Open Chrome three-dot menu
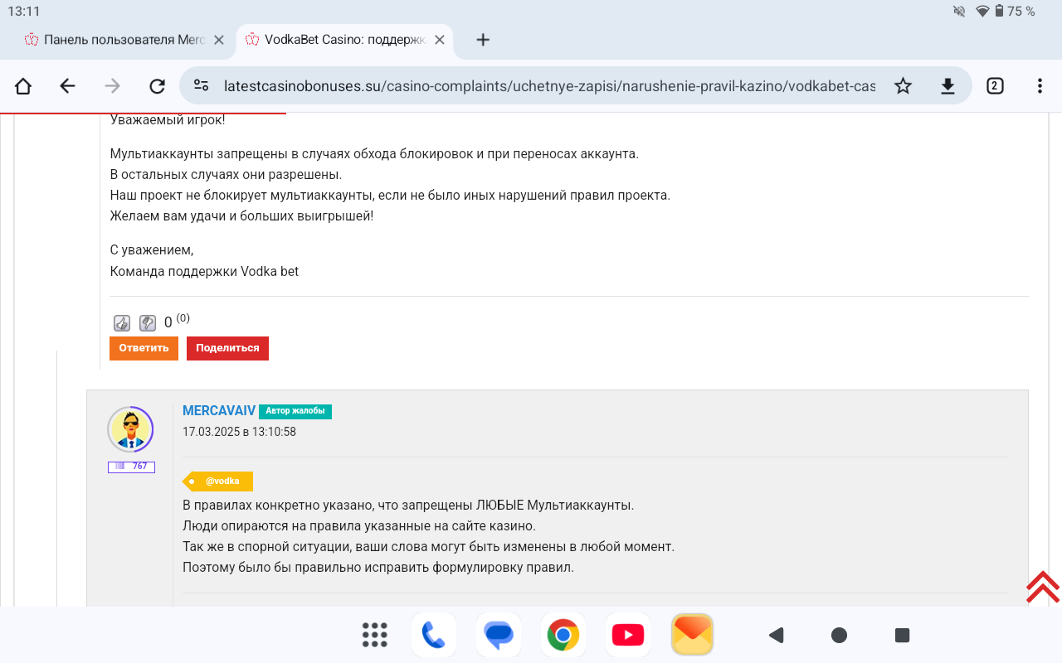Image resolution: width=1062 pixels, height=663 pixels. (x=1040, y=86)
